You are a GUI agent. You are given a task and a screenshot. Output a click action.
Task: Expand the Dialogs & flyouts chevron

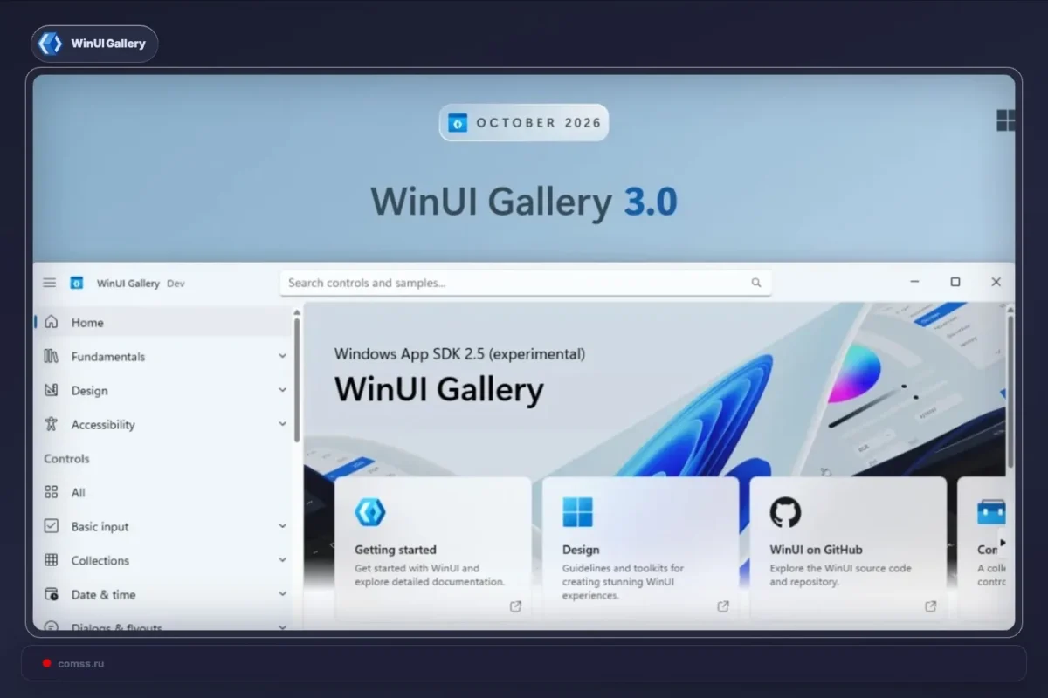point(282,626)
